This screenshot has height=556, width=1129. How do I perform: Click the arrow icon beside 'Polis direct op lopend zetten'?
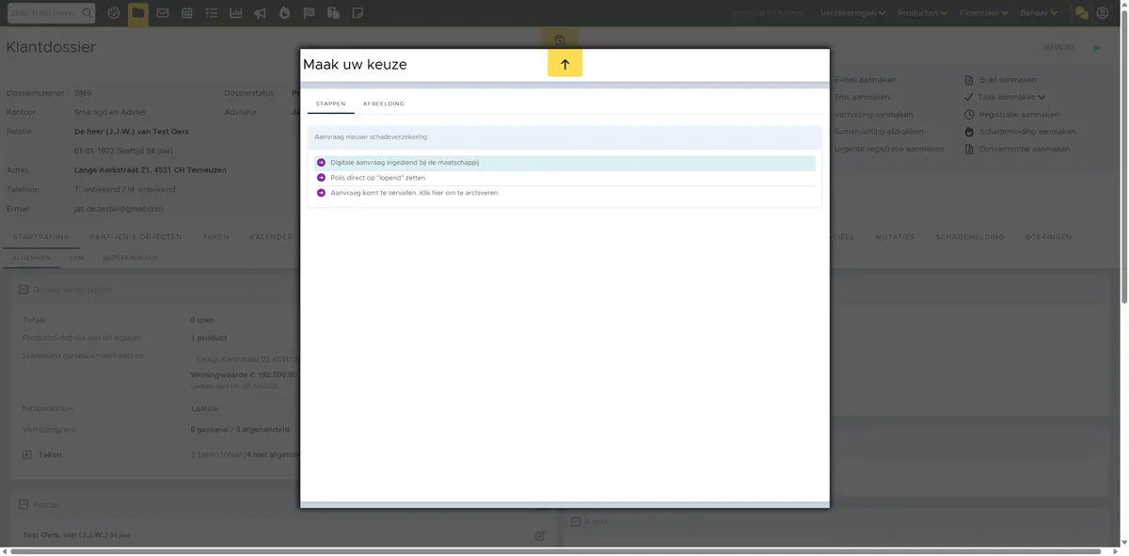[321, 178]
